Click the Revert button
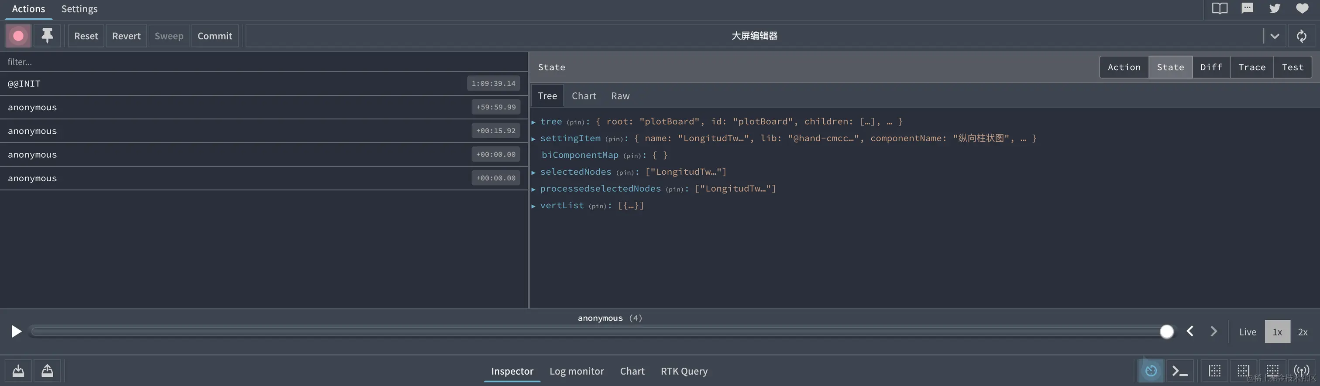 click(126, 36)
